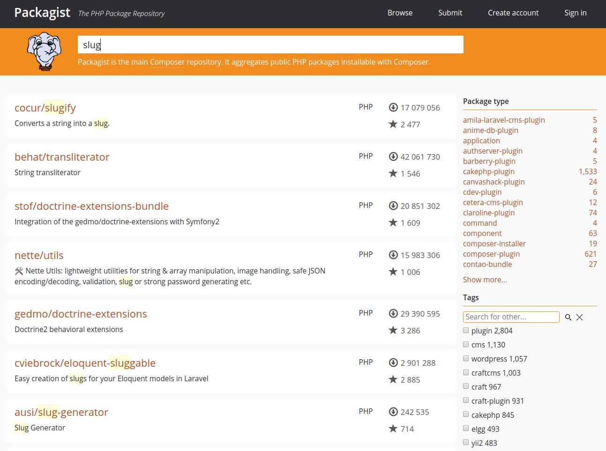Enable the plugin tag checkbox
The width and height of the screenshot is (606, 451).
466,330
